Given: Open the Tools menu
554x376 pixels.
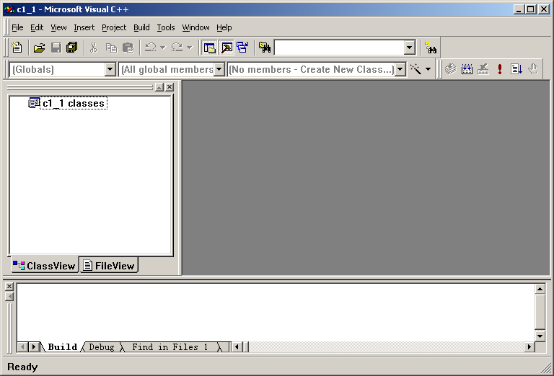Looking at the screenshot, I should coord(166,27).
